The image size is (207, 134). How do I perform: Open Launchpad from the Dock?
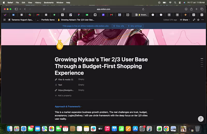point(17,129)
